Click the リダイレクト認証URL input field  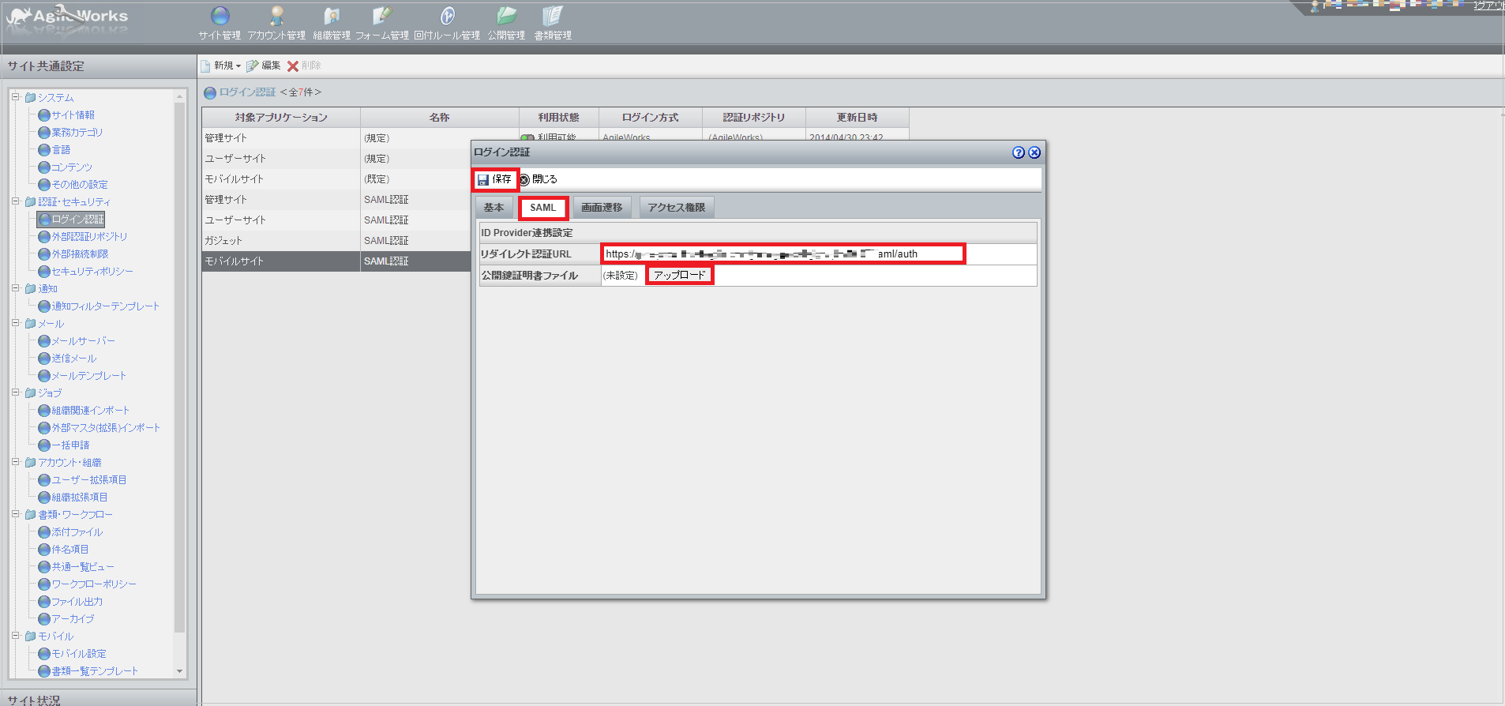pos(783,254)
